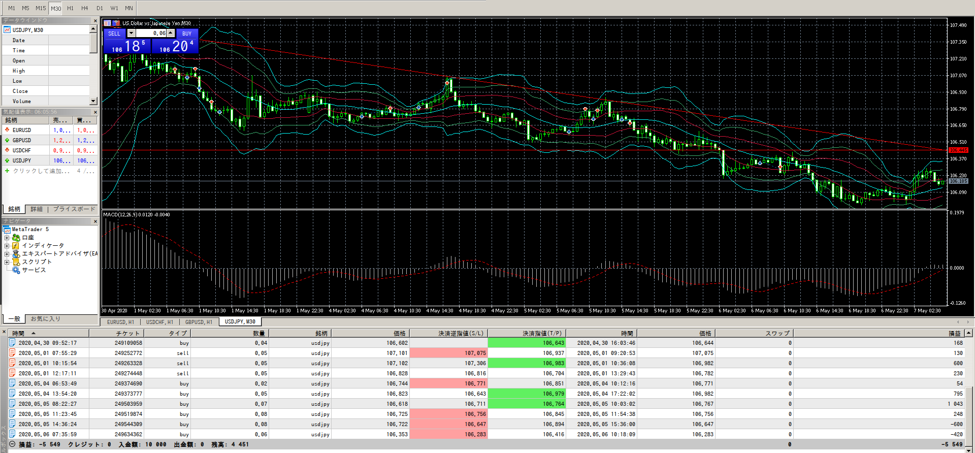Switch timeframe to M5
The height and width of the screenshot is (453, 975).
pos(25,8)
